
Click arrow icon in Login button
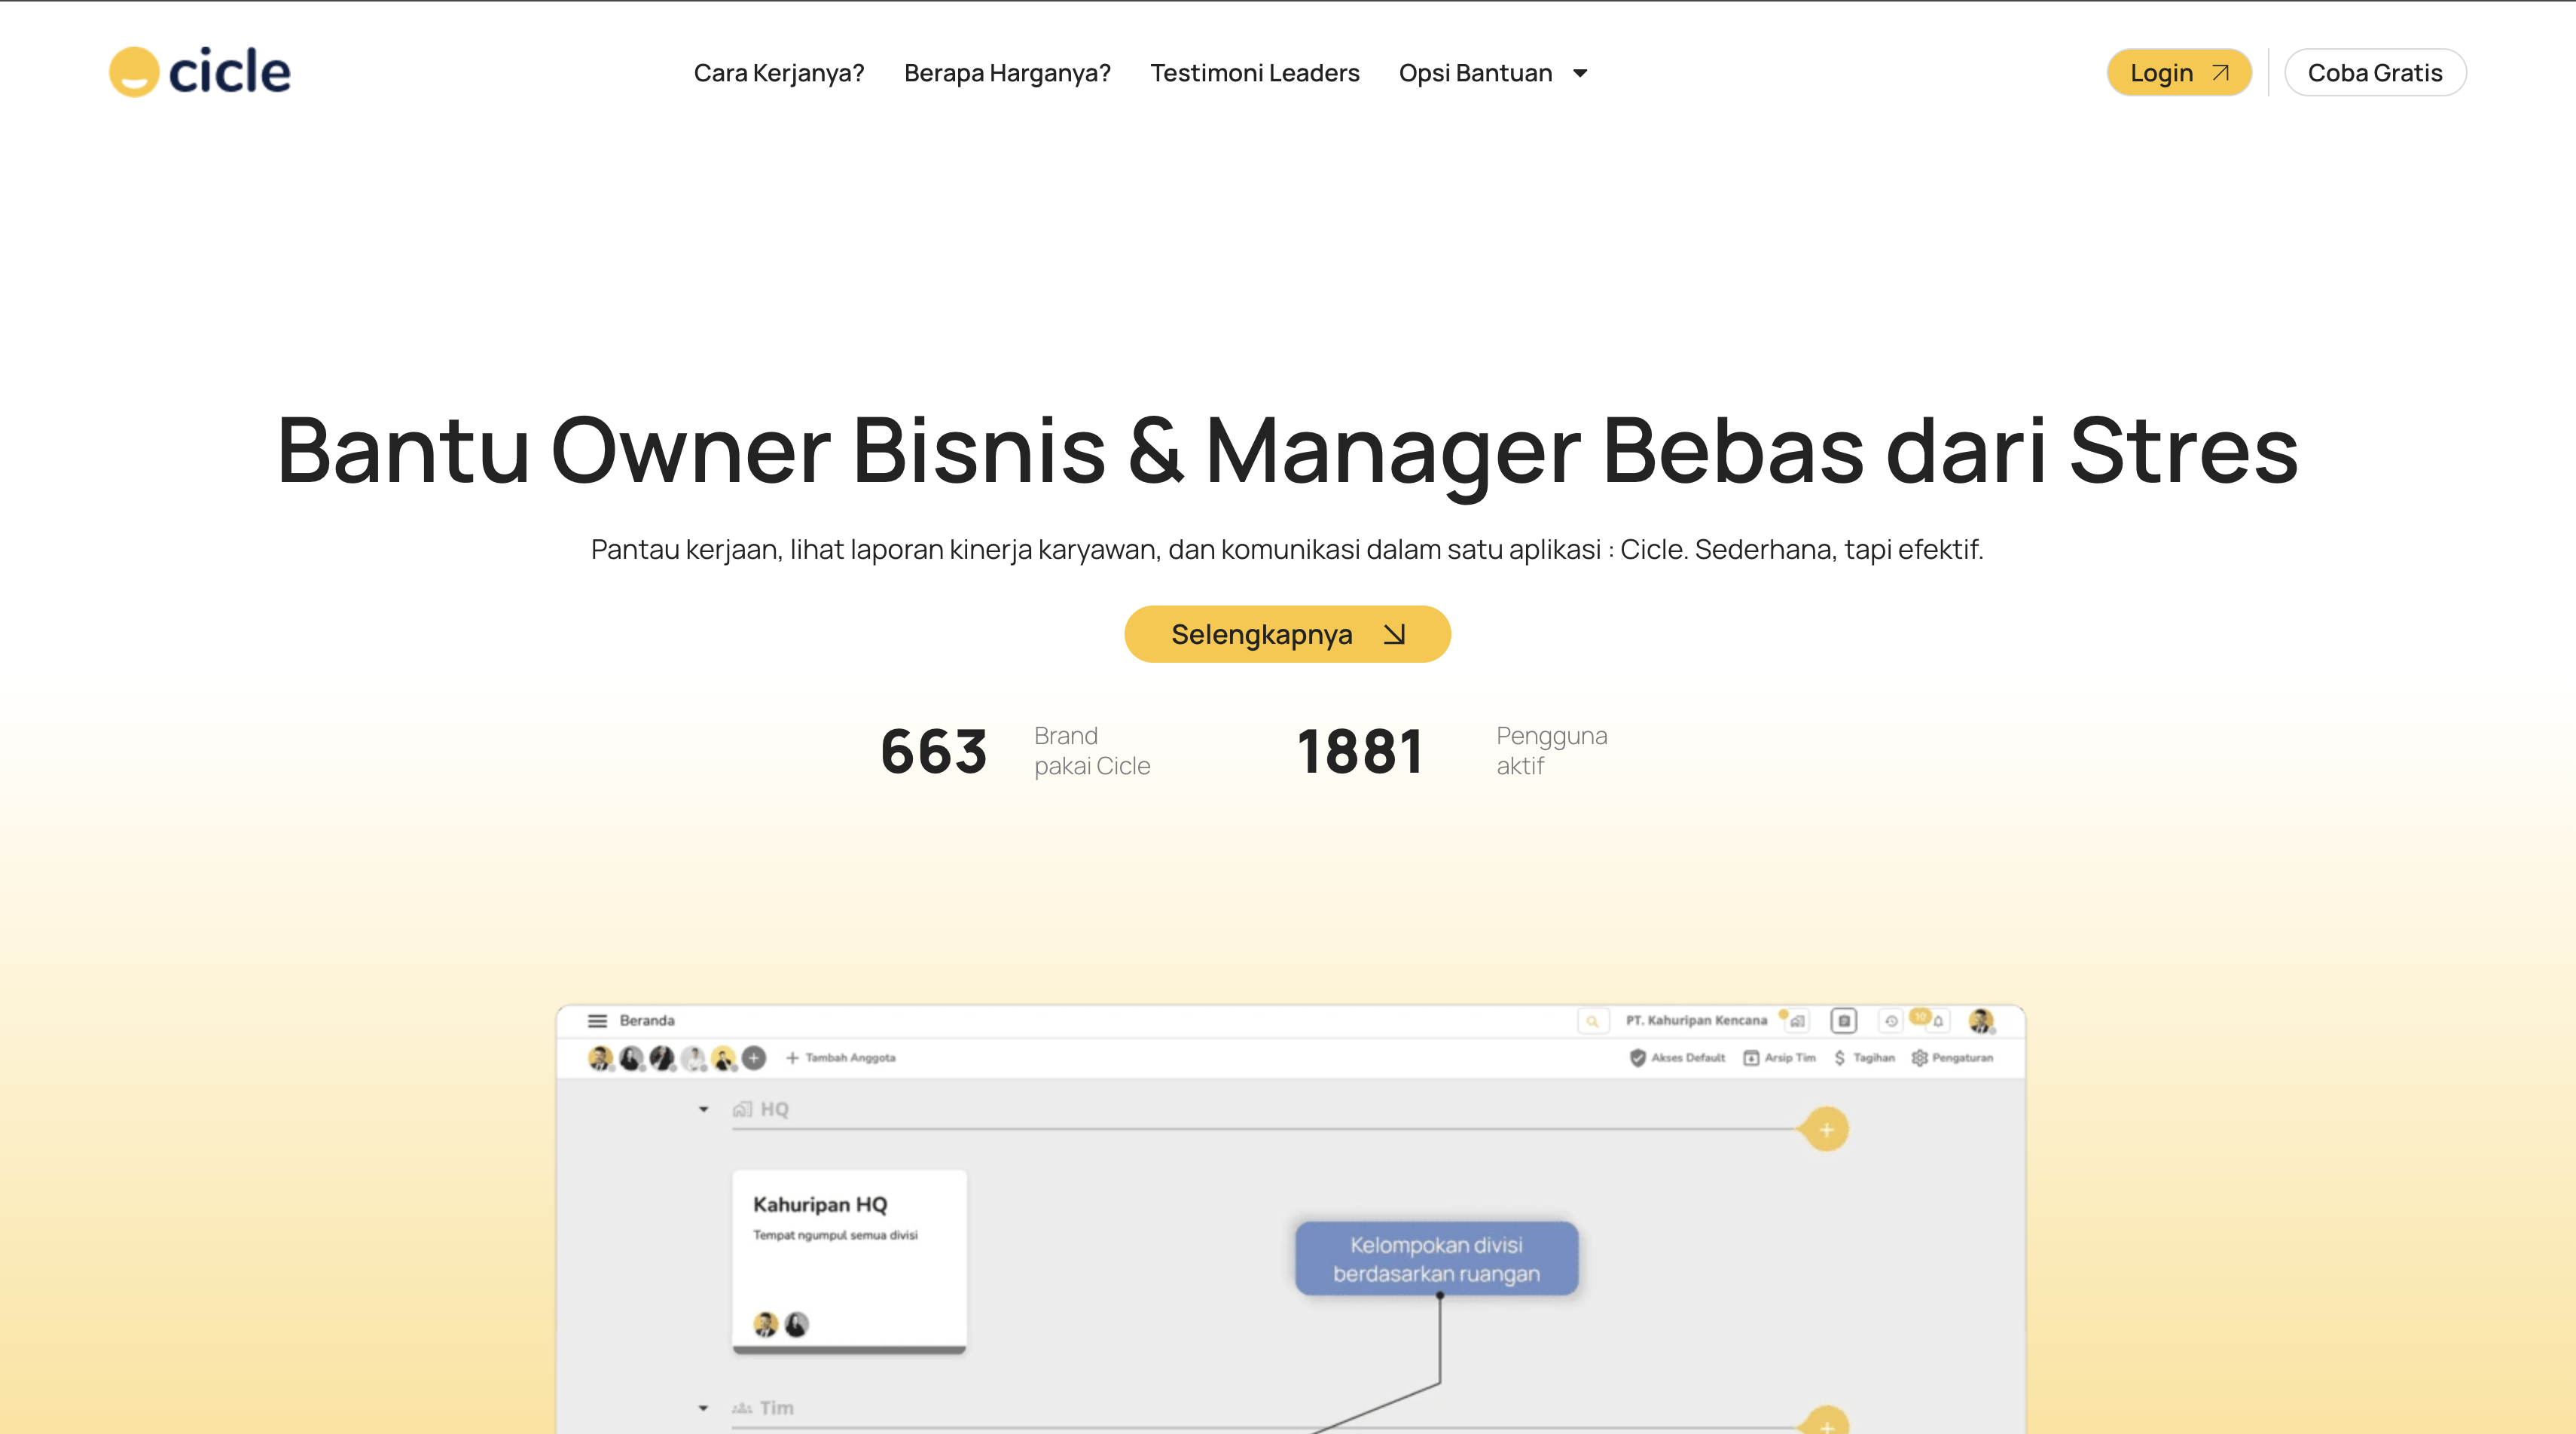coord(2220,72)
